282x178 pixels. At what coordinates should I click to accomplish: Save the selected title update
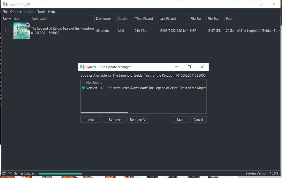pos(180,119)
